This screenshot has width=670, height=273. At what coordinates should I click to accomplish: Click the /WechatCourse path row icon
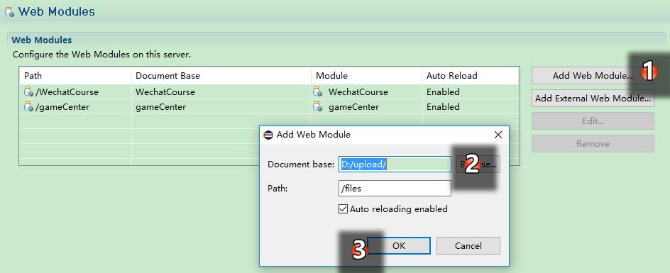(28, 92)
